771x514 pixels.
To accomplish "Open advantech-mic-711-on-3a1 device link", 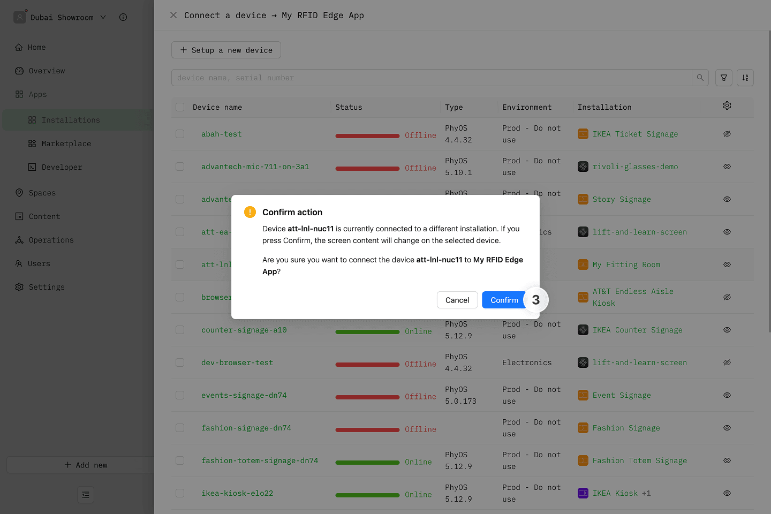I will click(255, 167).
